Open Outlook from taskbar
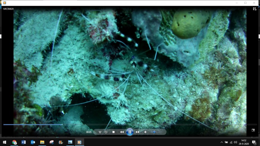The height and width of the screenshot is (146, 260). tap(33, 142)
